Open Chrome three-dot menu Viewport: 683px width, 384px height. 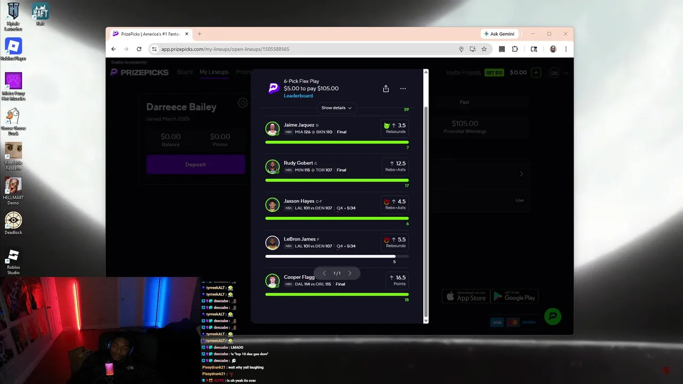(x=566, y=49)
